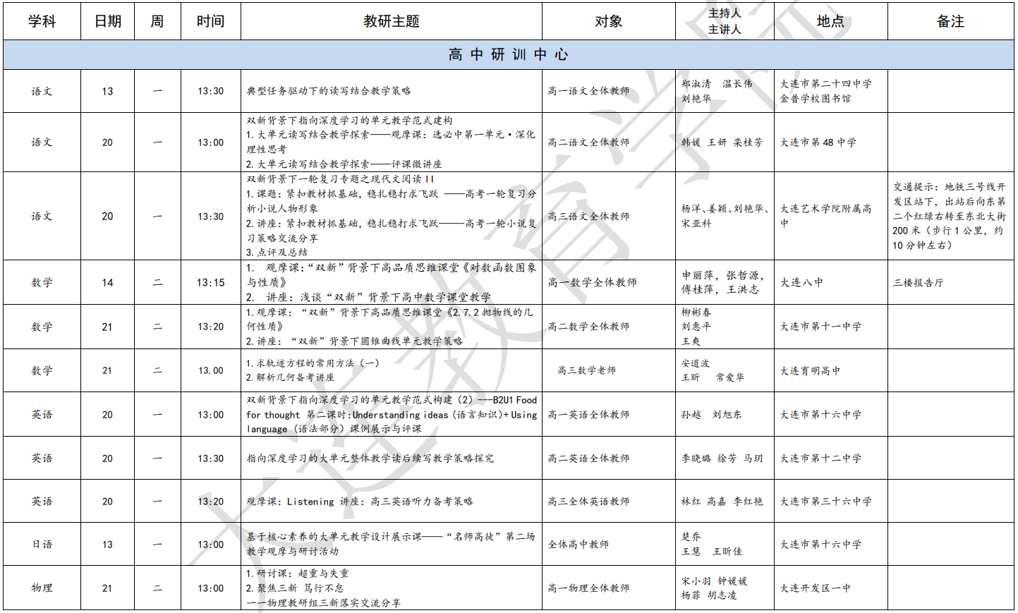Click the 大连市第48中学 location cell
This screenshot has height=613, width=1018.
coord(818,142)
